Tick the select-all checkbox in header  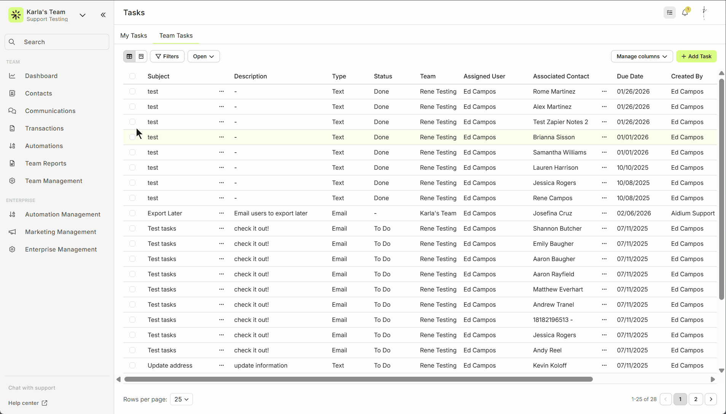pos(132,76)
